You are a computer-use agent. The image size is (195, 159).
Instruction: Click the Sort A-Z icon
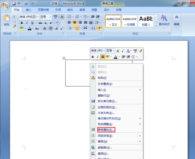(x=93, y=28)
